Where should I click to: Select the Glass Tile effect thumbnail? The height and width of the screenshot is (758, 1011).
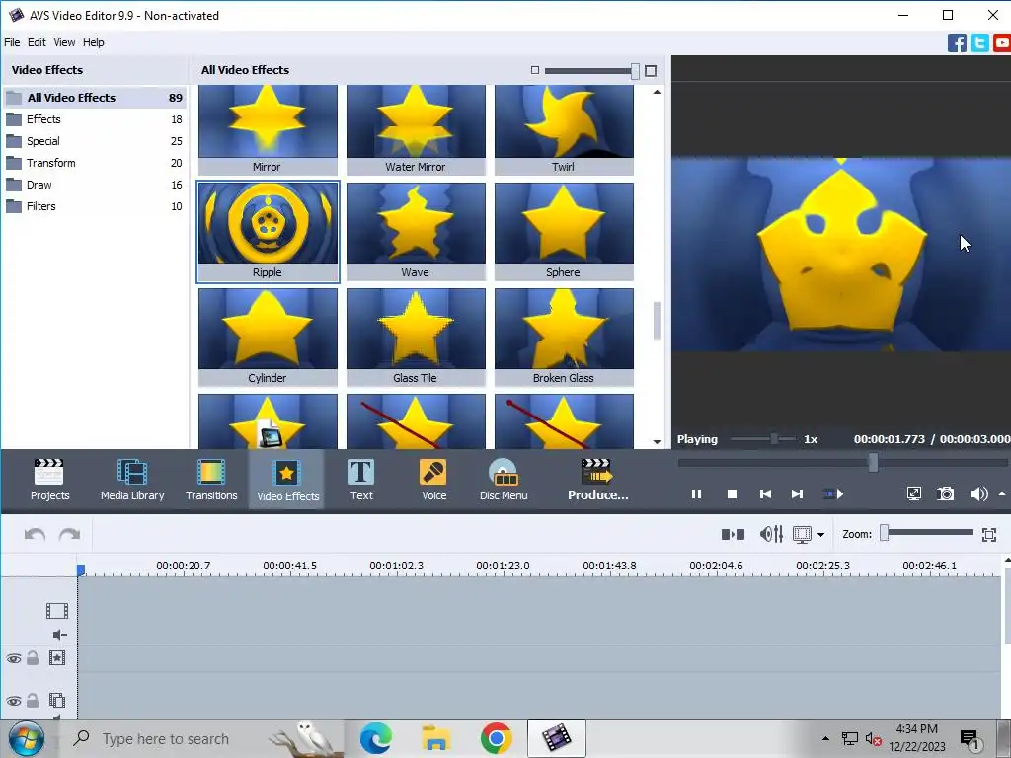[x=416, y=338]
